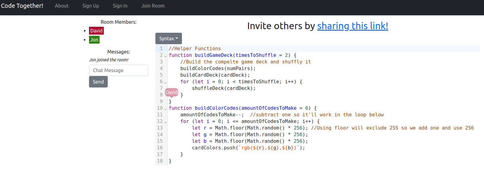Click the Code Together! brand logo

coord(22,6)
